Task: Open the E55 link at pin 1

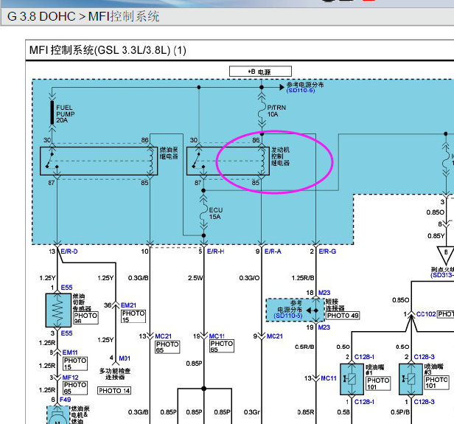Action: click(x=66, y=288)
